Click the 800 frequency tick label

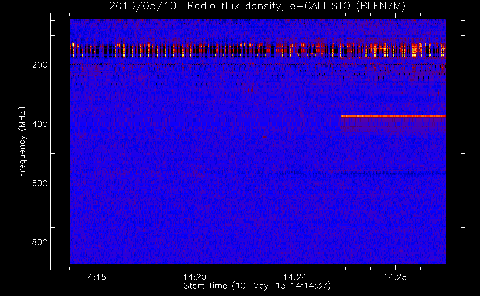point(39,242)
